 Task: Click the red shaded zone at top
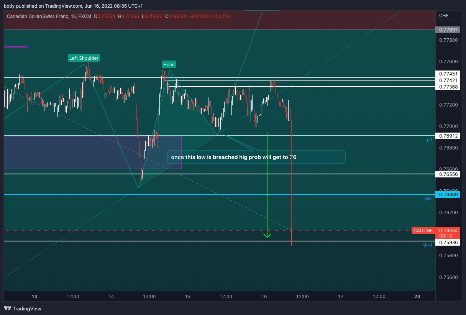(220, 20)
